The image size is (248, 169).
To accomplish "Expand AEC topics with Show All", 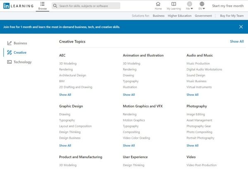I will pyautogui.click(x=65, y=95).
